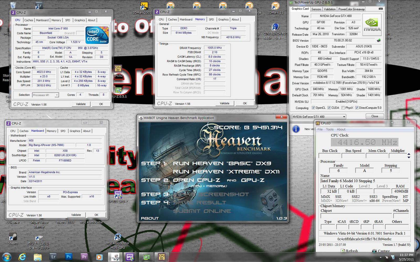
Task: Open the Graphics tab in the Mainboard CPU-Z window
Action: pyautogui.click(x=75, y=131)
